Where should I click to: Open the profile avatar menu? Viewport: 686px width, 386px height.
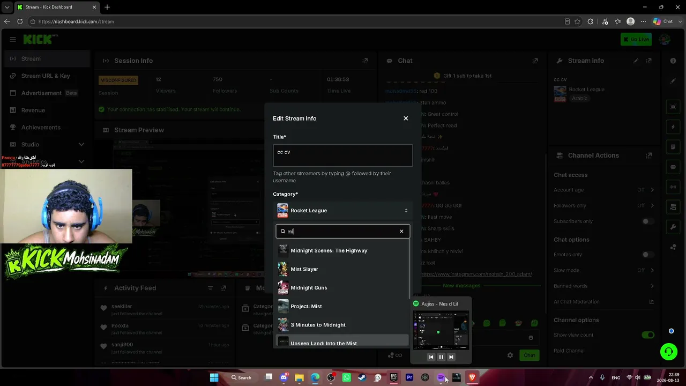tap(665, 39)
